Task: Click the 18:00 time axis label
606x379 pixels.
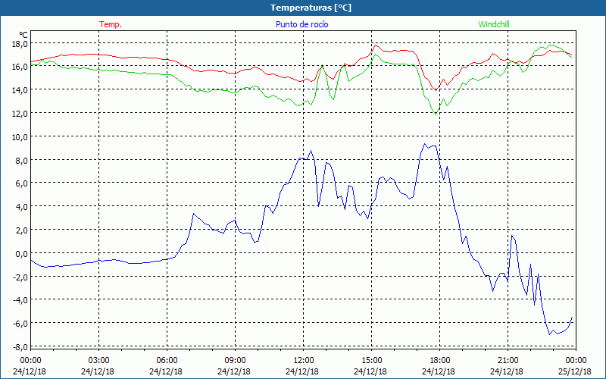Action: [x=440, y=361]
